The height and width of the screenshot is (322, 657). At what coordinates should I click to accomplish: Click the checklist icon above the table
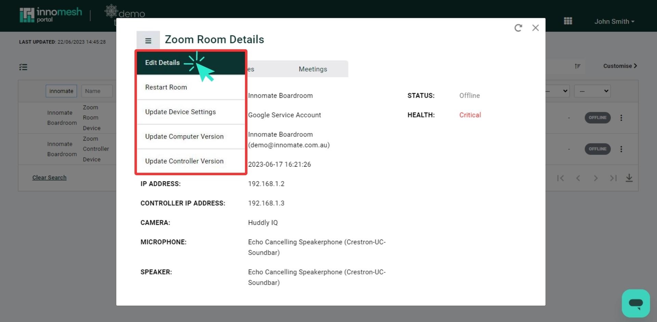click(23, 67)
